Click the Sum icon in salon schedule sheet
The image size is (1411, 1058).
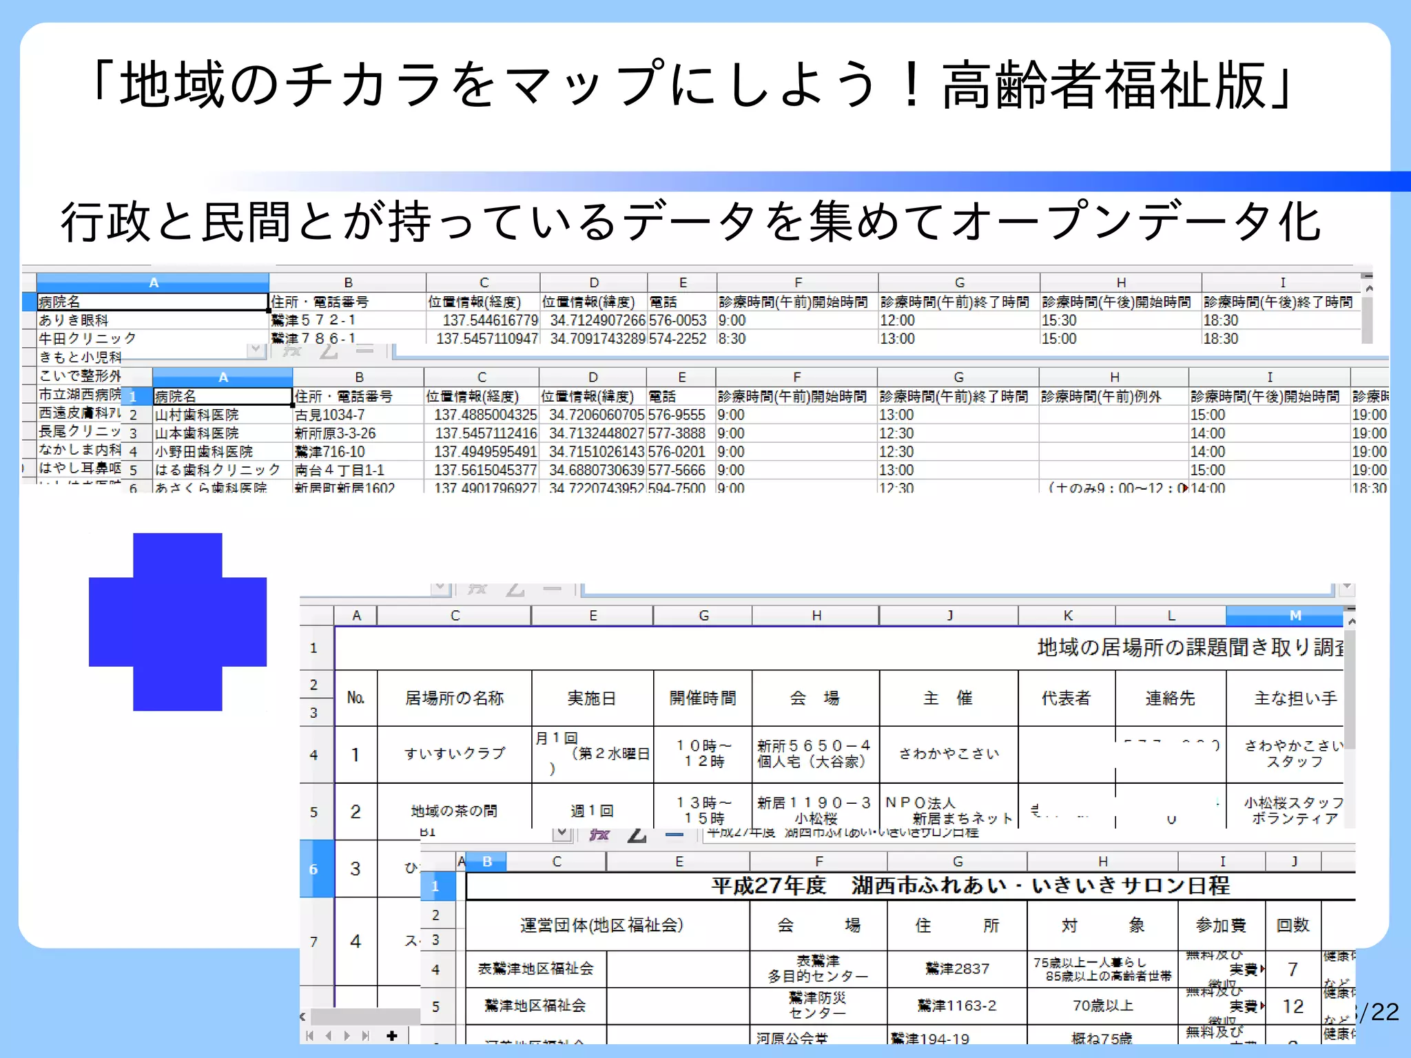click(x=637, y=834)
